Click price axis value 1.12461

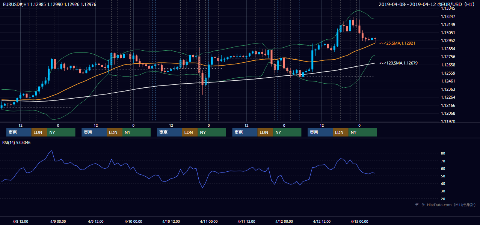click(448, 81)
